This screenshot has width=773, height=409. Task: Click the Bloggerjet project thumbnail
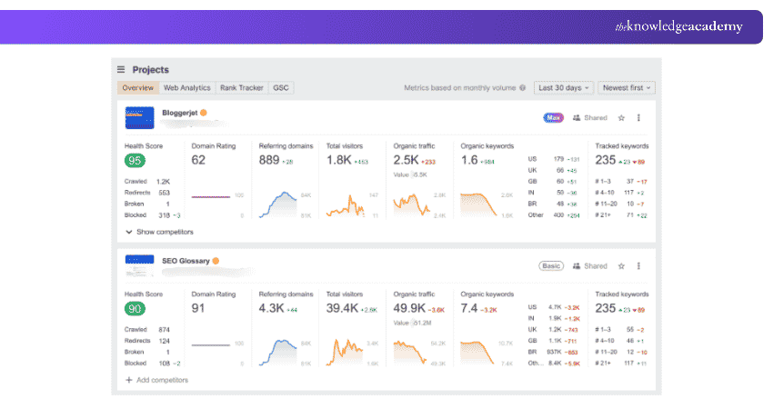click(139, 118)
